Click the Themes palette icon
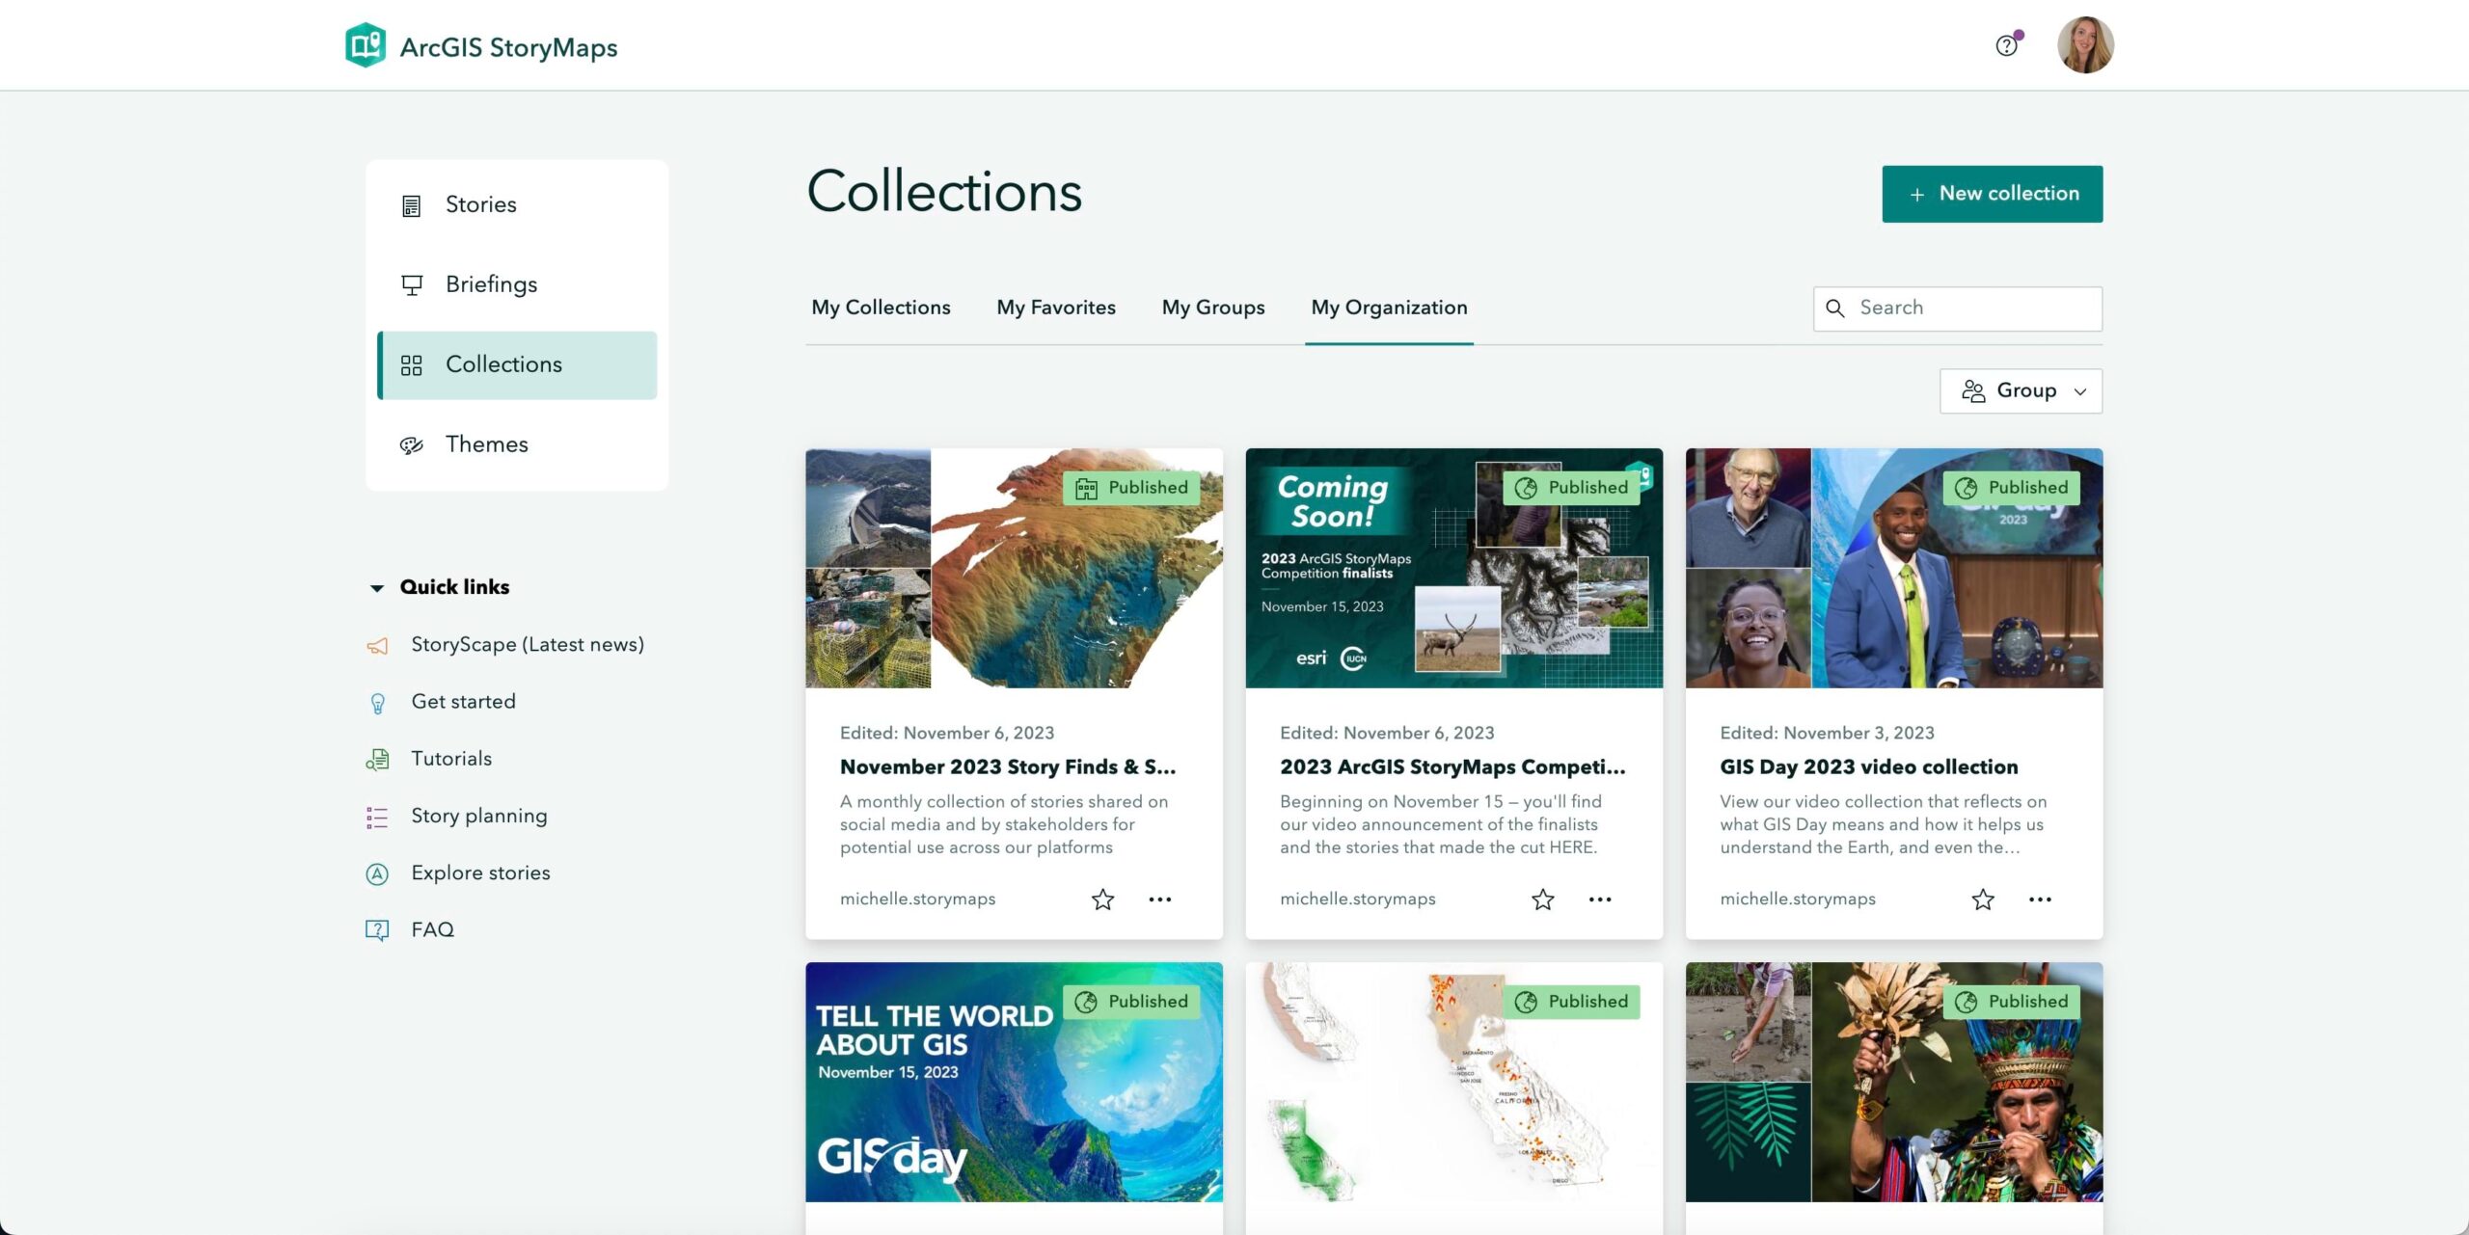2469x1235 pixels. [412, 445]
